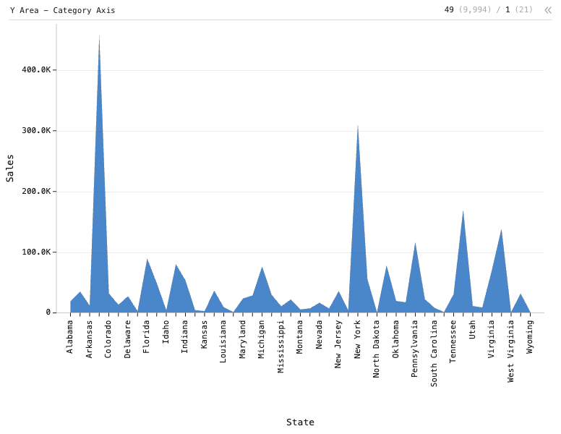Click the 'Montana' axis label
The width and height of the screenshot is (561, 434).
coord(299,337)
